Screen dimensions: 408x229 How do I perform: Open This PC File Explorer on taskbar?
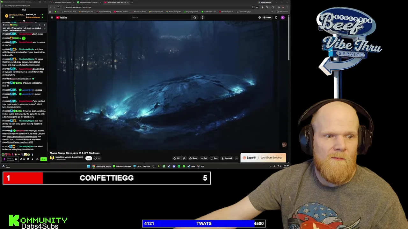[x=142, y=166]
